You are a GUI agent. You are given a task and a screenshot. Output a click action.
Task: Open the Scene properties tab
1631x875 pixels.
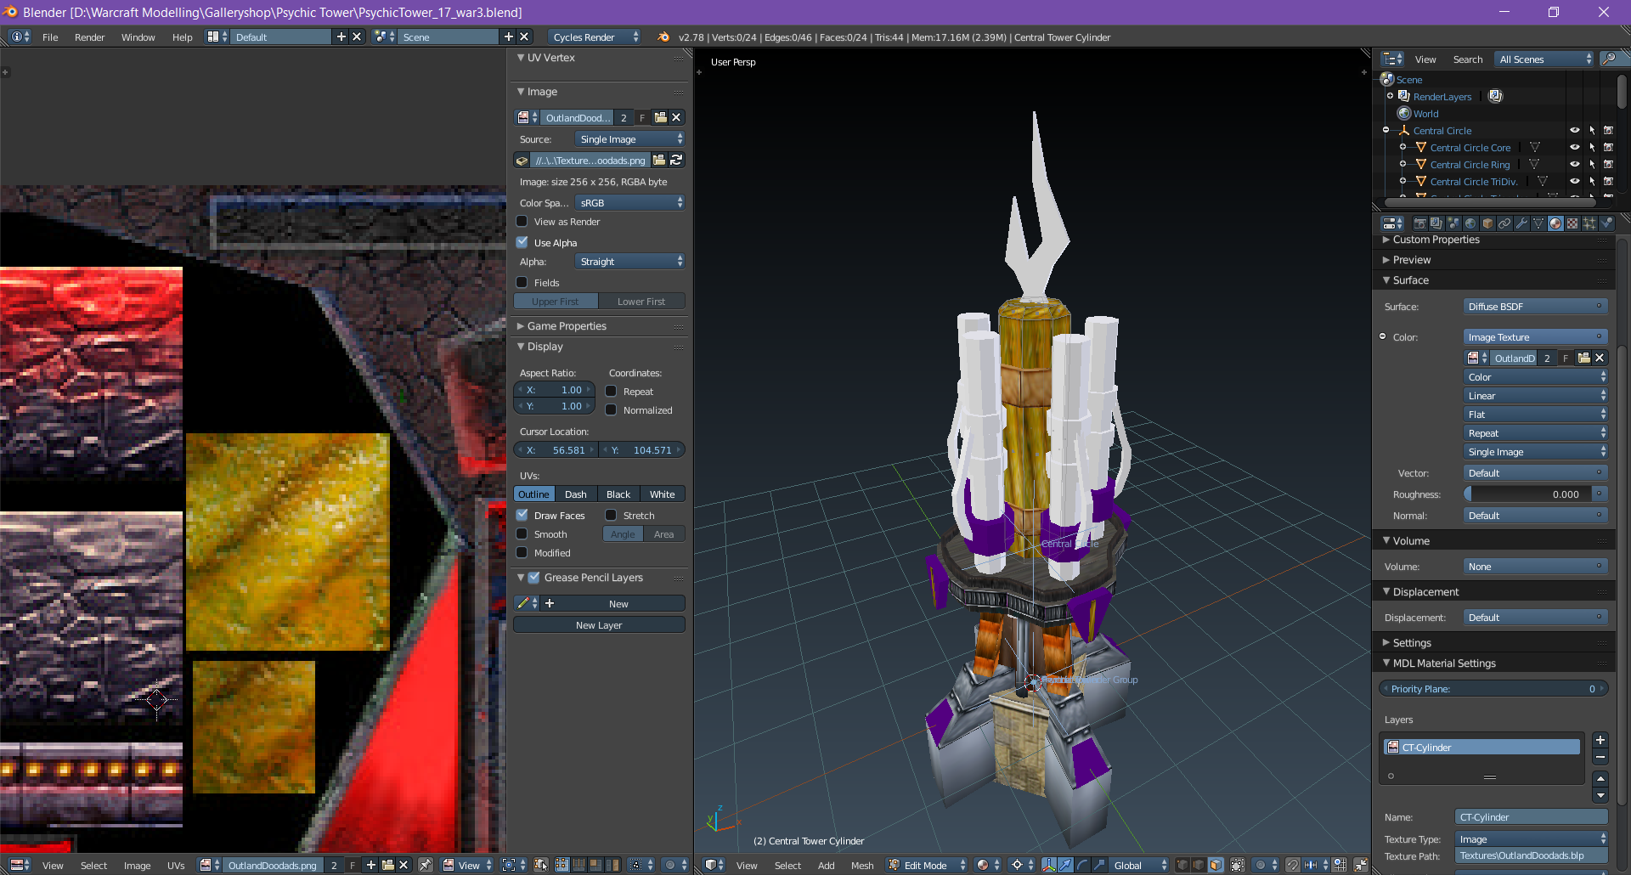pyautogui.click(x=1453, y=223)
